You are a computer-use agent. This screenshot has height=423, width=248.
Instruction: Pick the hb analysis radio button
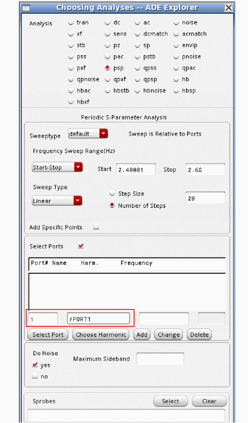point(176,79)
